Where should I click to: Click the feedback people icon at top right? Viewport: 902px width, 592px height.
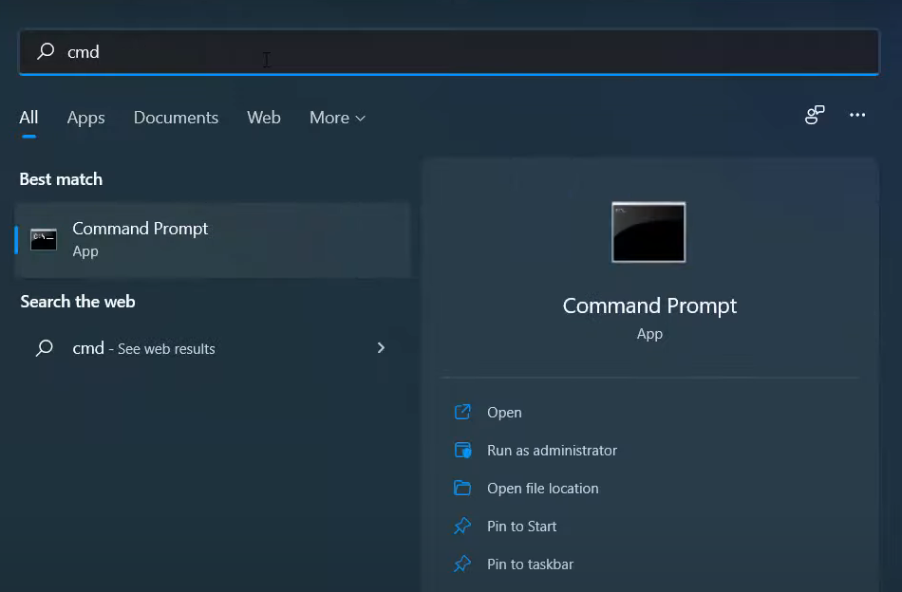click(x=815, y=115)
